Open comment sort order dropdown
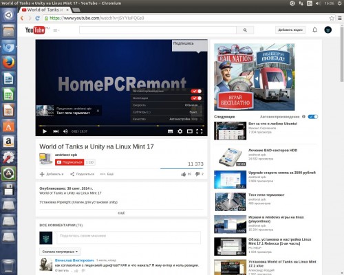Viewport: 344px width, 275px height. tap(60, 252)
